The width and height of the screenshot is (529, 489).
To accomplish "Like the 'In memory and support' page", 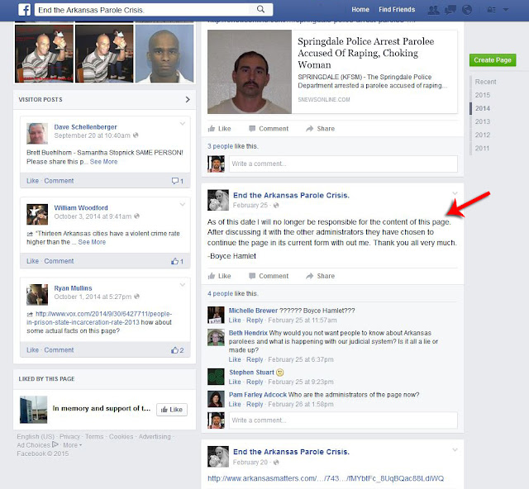I will pyautogui.click(x=172, y=410).
